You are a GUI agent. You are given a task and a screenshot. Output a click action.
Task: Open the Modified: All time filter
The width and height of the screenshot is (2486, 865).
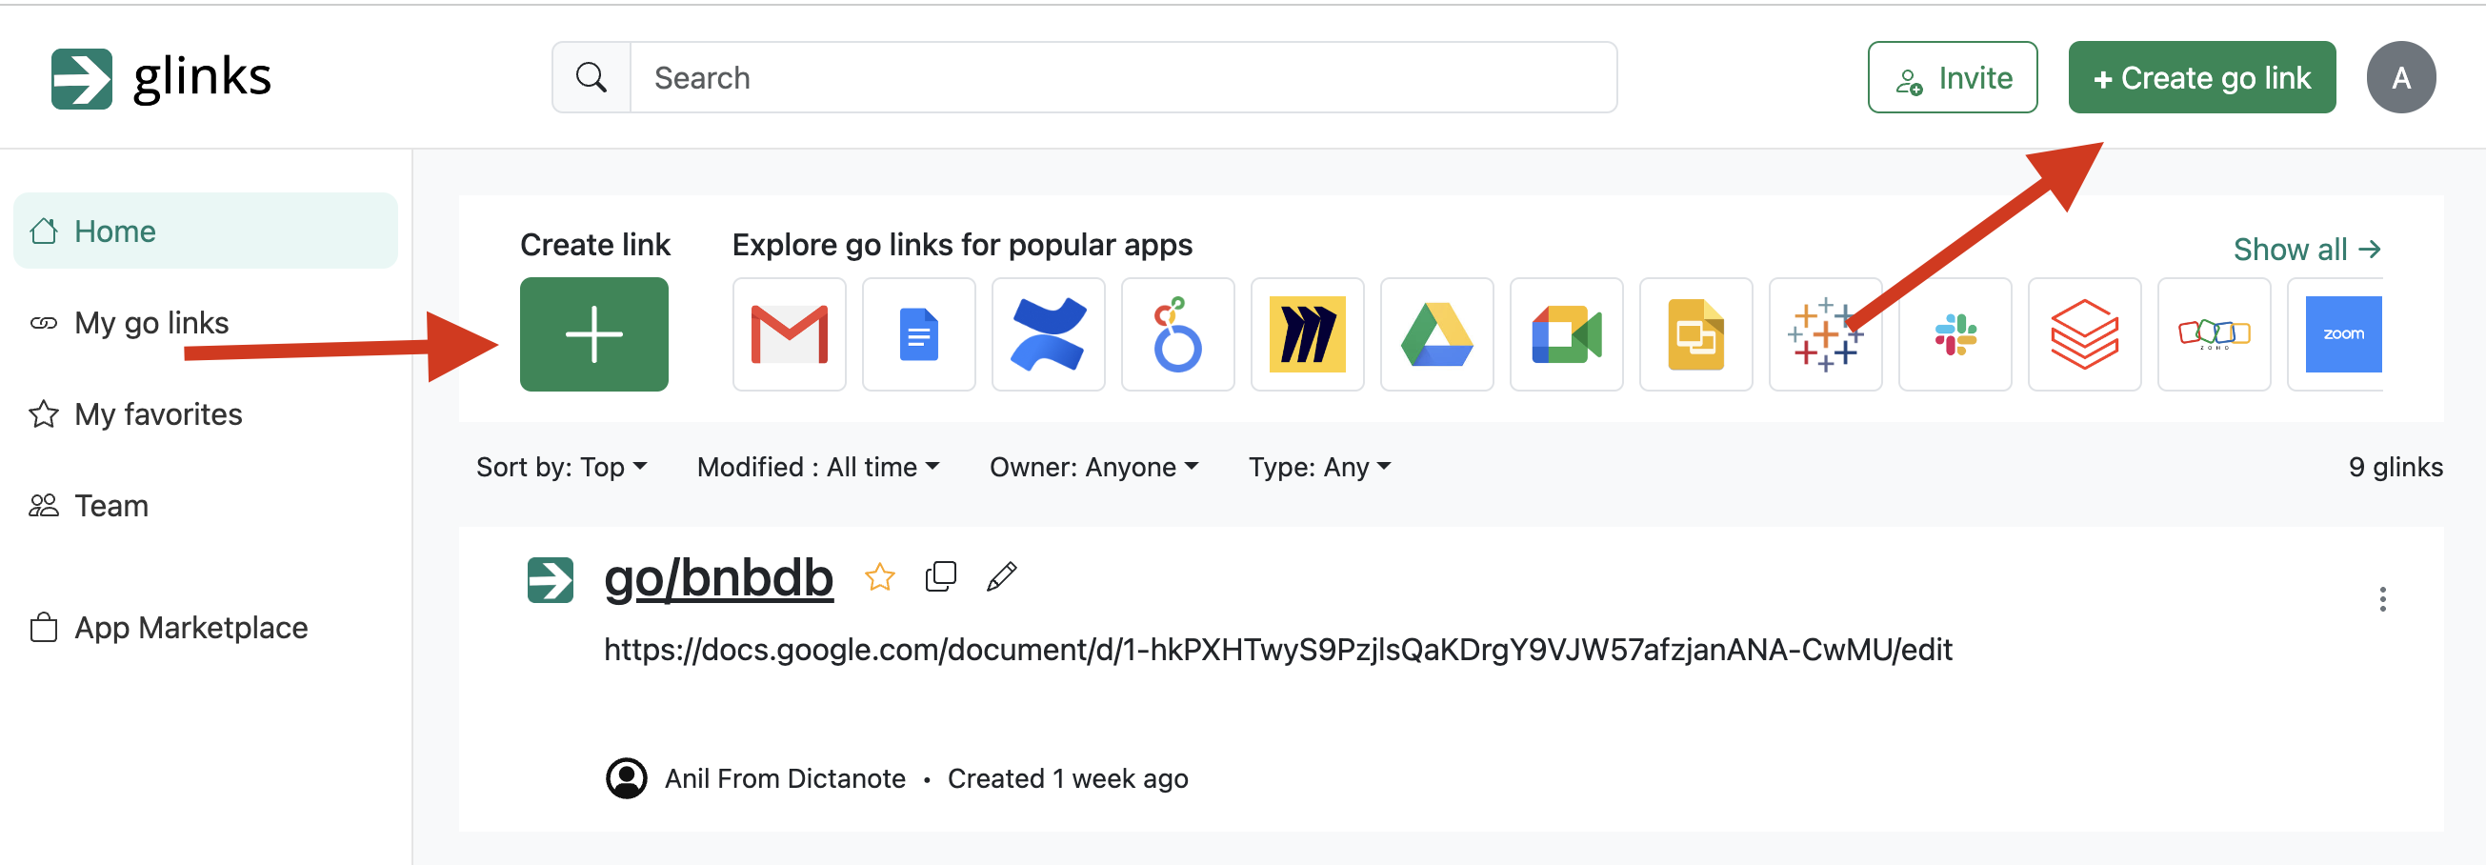click(x=817, y=467)
